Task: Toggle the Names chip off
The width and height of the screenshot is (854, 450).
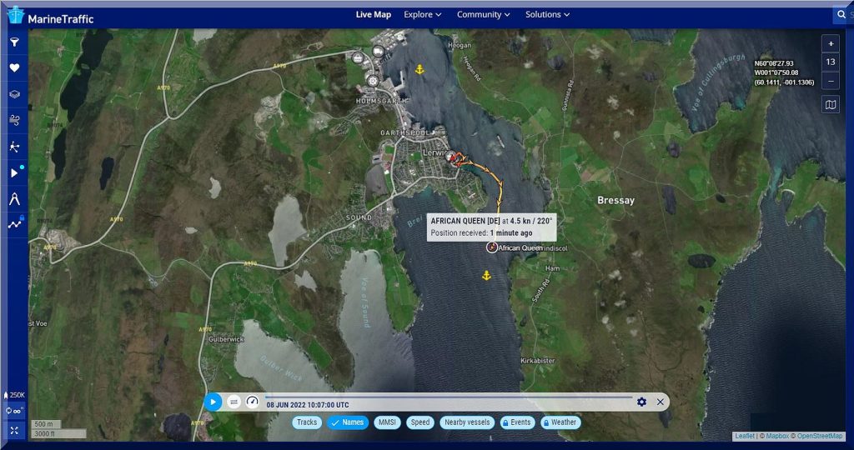Action: click(x=348, y=422)
